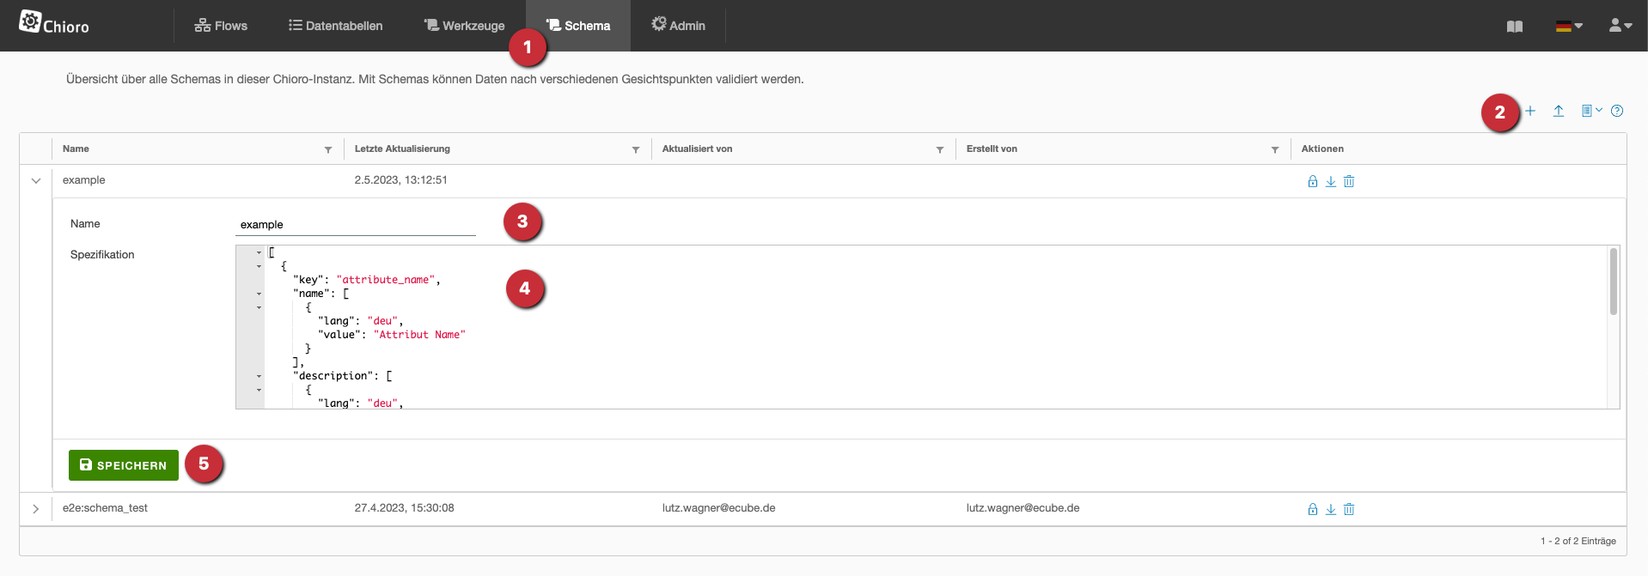Image resolution: width=1648 pixels, height=576 pixels.
Task: Open the help question mark icon
Action: click(1617, 111)
